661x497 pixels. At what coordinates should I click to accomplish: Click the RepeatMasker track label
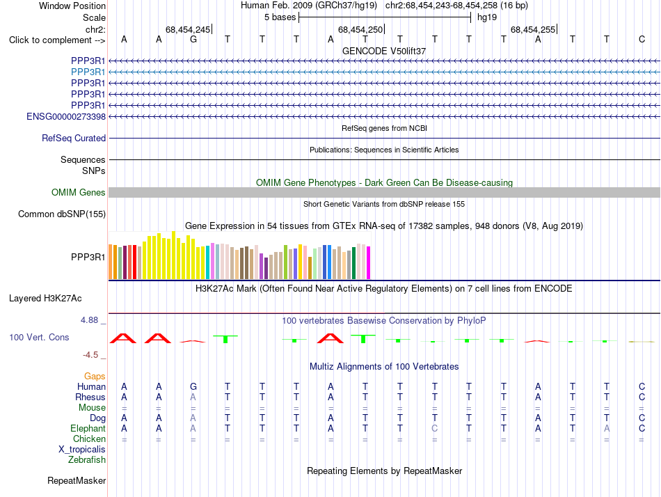[x=77, y=480]
